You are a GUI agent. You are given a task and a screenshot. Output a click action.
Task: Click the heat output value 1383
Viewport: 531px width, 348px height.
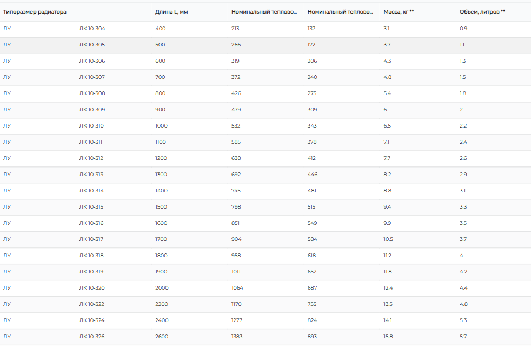(237, 337)
